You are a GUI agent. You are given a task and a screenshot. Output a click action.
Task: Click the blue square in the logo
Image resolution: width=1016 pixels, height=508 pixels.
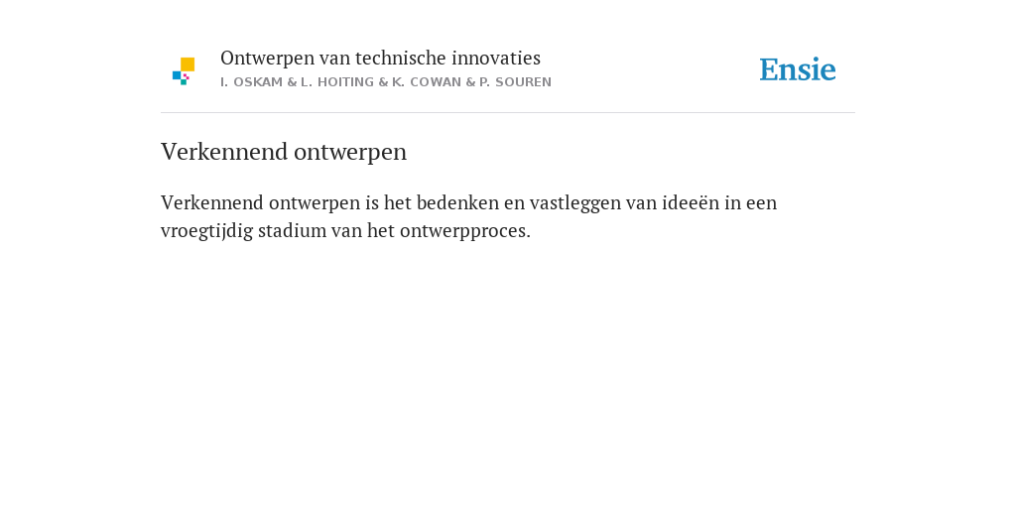point(177,75)
